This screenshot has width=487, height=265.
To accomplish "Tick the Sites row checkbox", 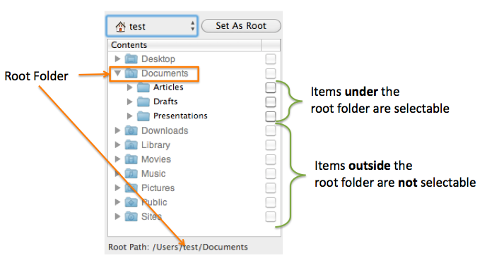I will (271, 216).
